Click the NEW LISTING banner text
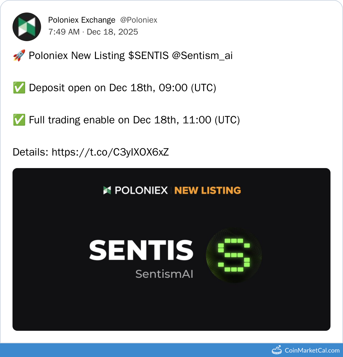 [208, 190]
